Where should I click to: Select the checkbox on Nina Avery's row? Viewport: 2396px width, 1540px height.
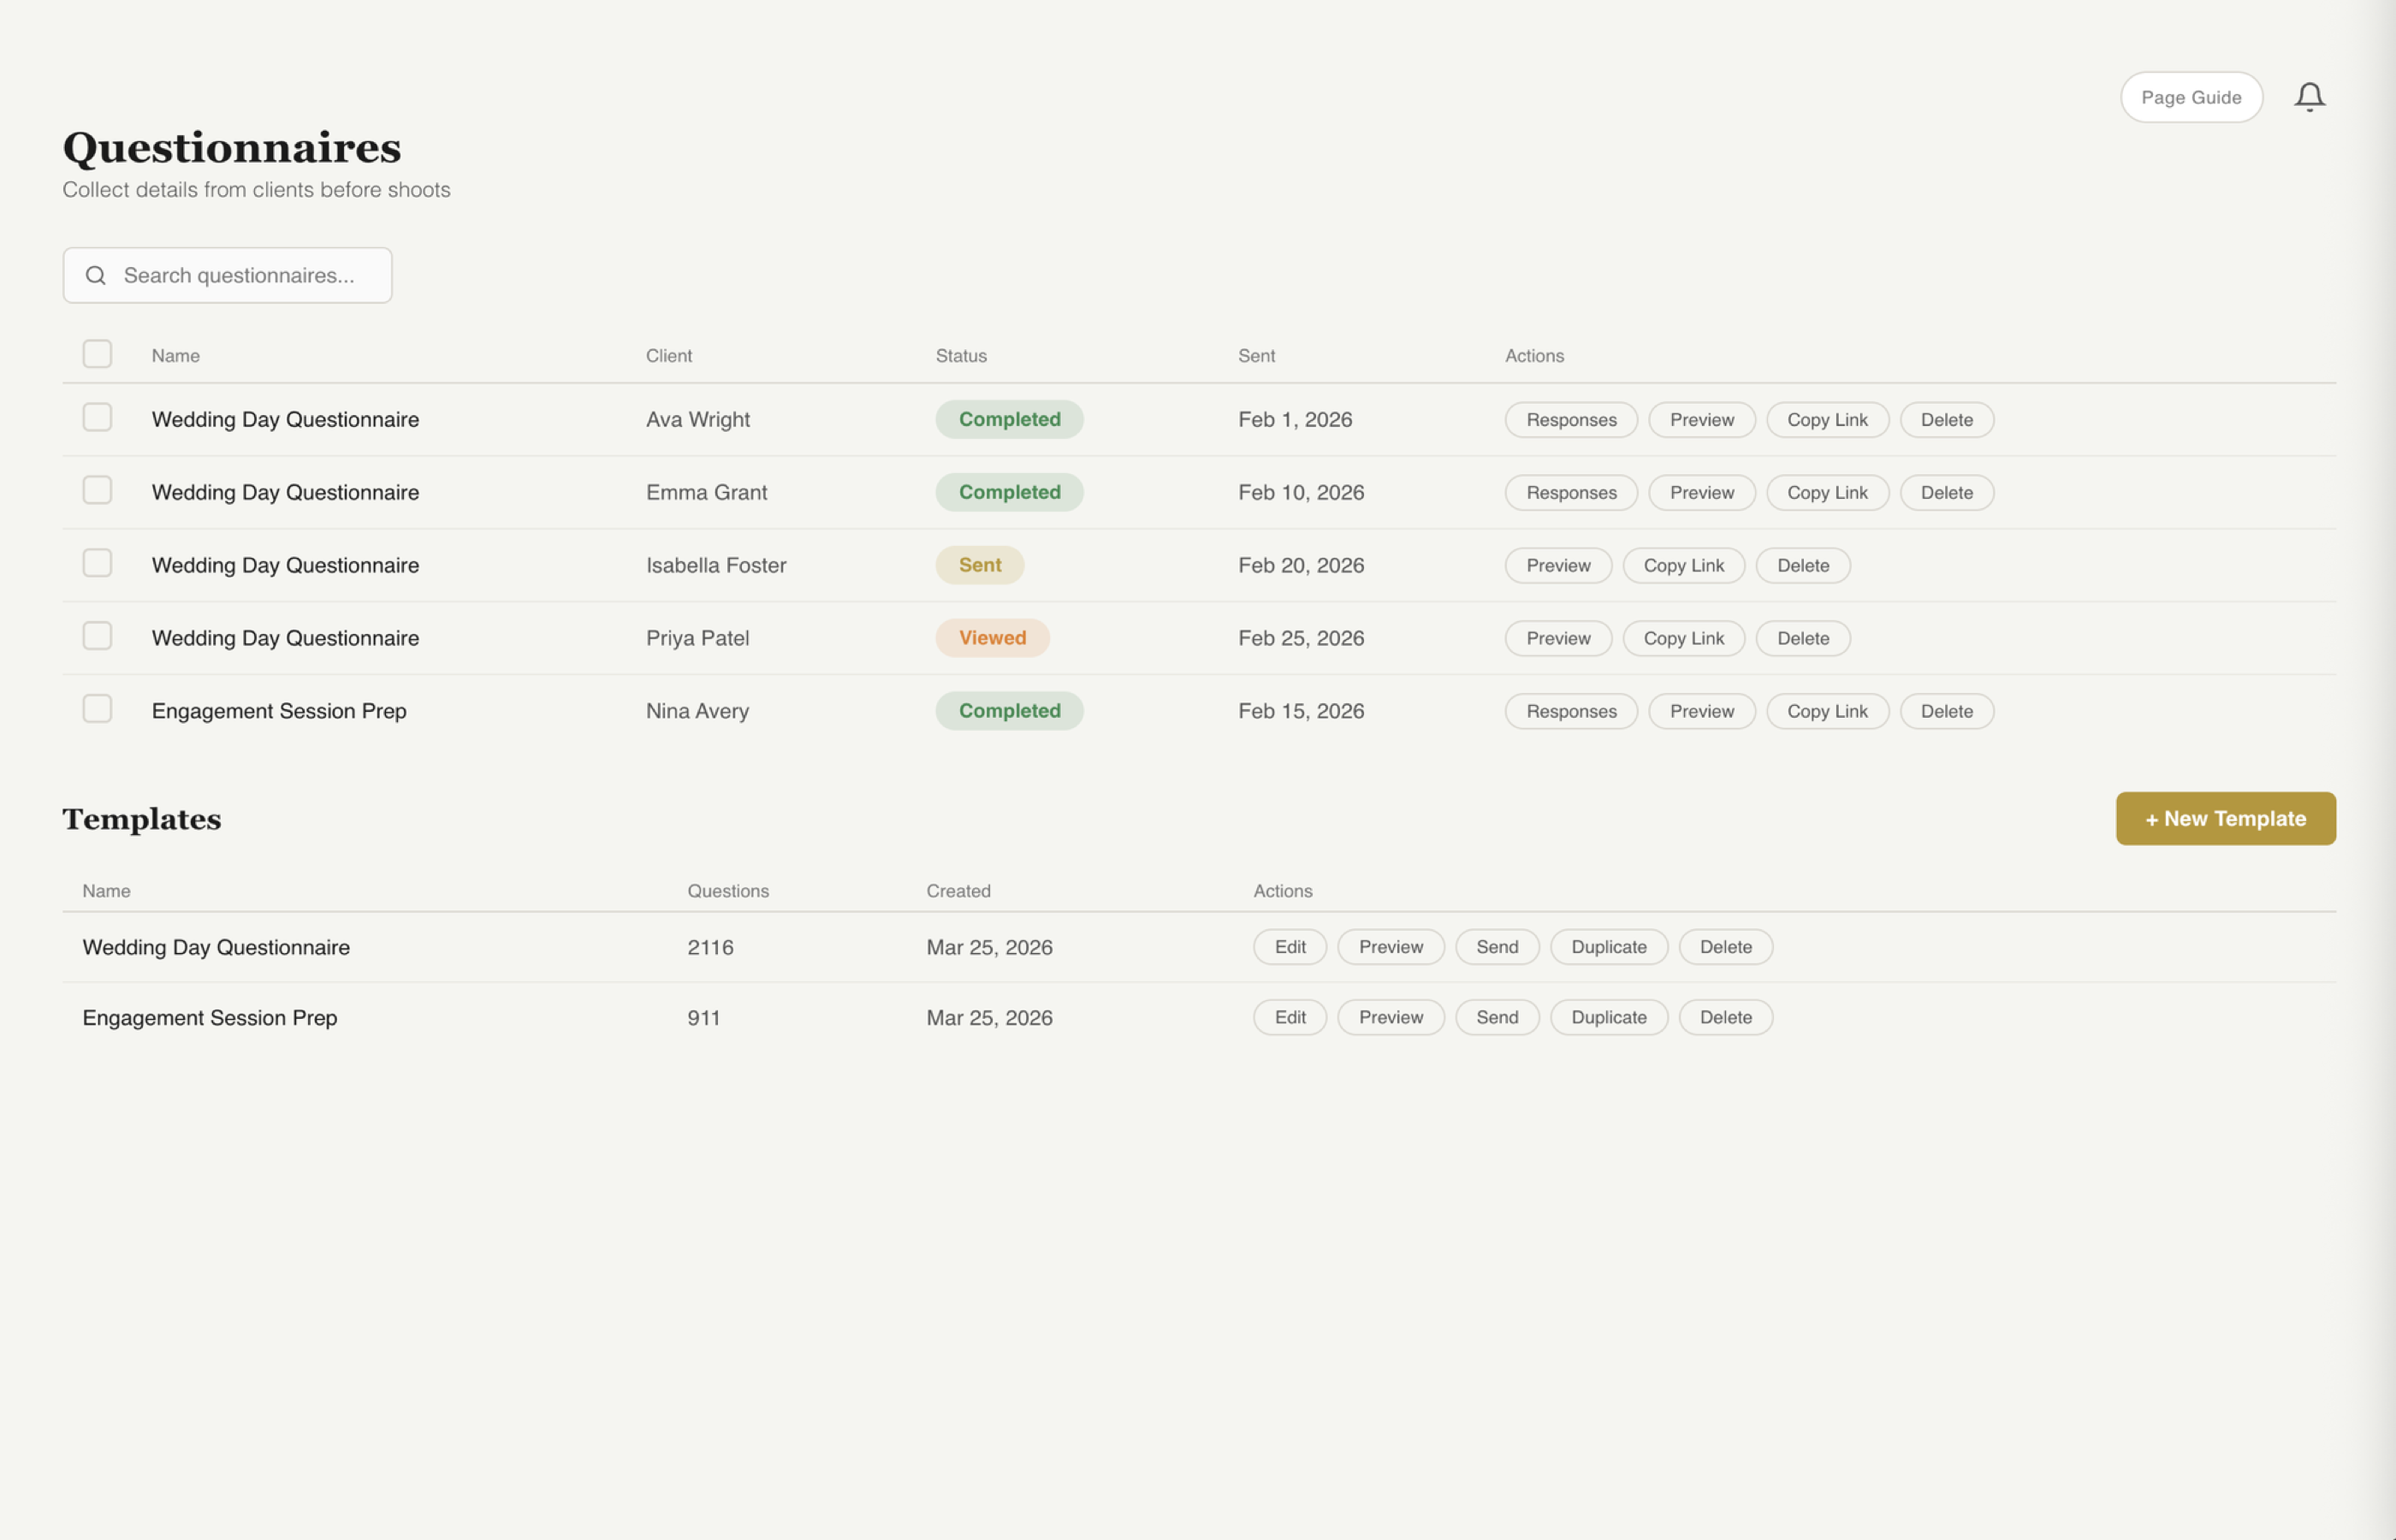96,708
